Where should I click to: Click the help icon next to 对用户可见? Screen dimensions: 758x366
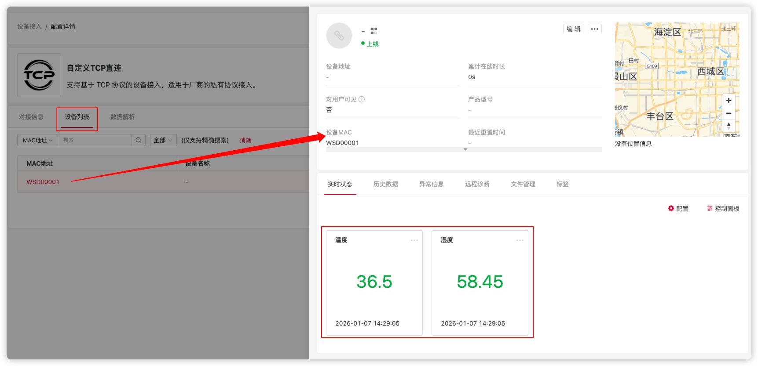[x=362, y=99]
